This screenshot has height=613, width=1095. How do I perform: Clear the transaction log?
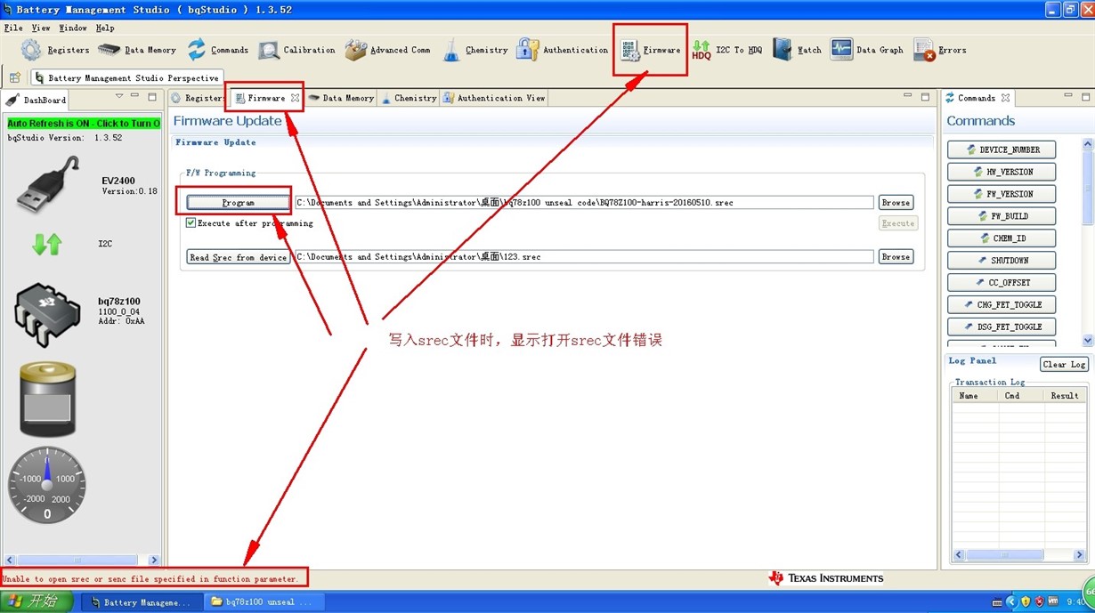tap(1064, 365)
